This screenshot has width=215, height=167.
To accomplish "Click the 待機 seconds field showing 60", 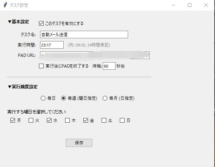I will click(x=109, y=66).
